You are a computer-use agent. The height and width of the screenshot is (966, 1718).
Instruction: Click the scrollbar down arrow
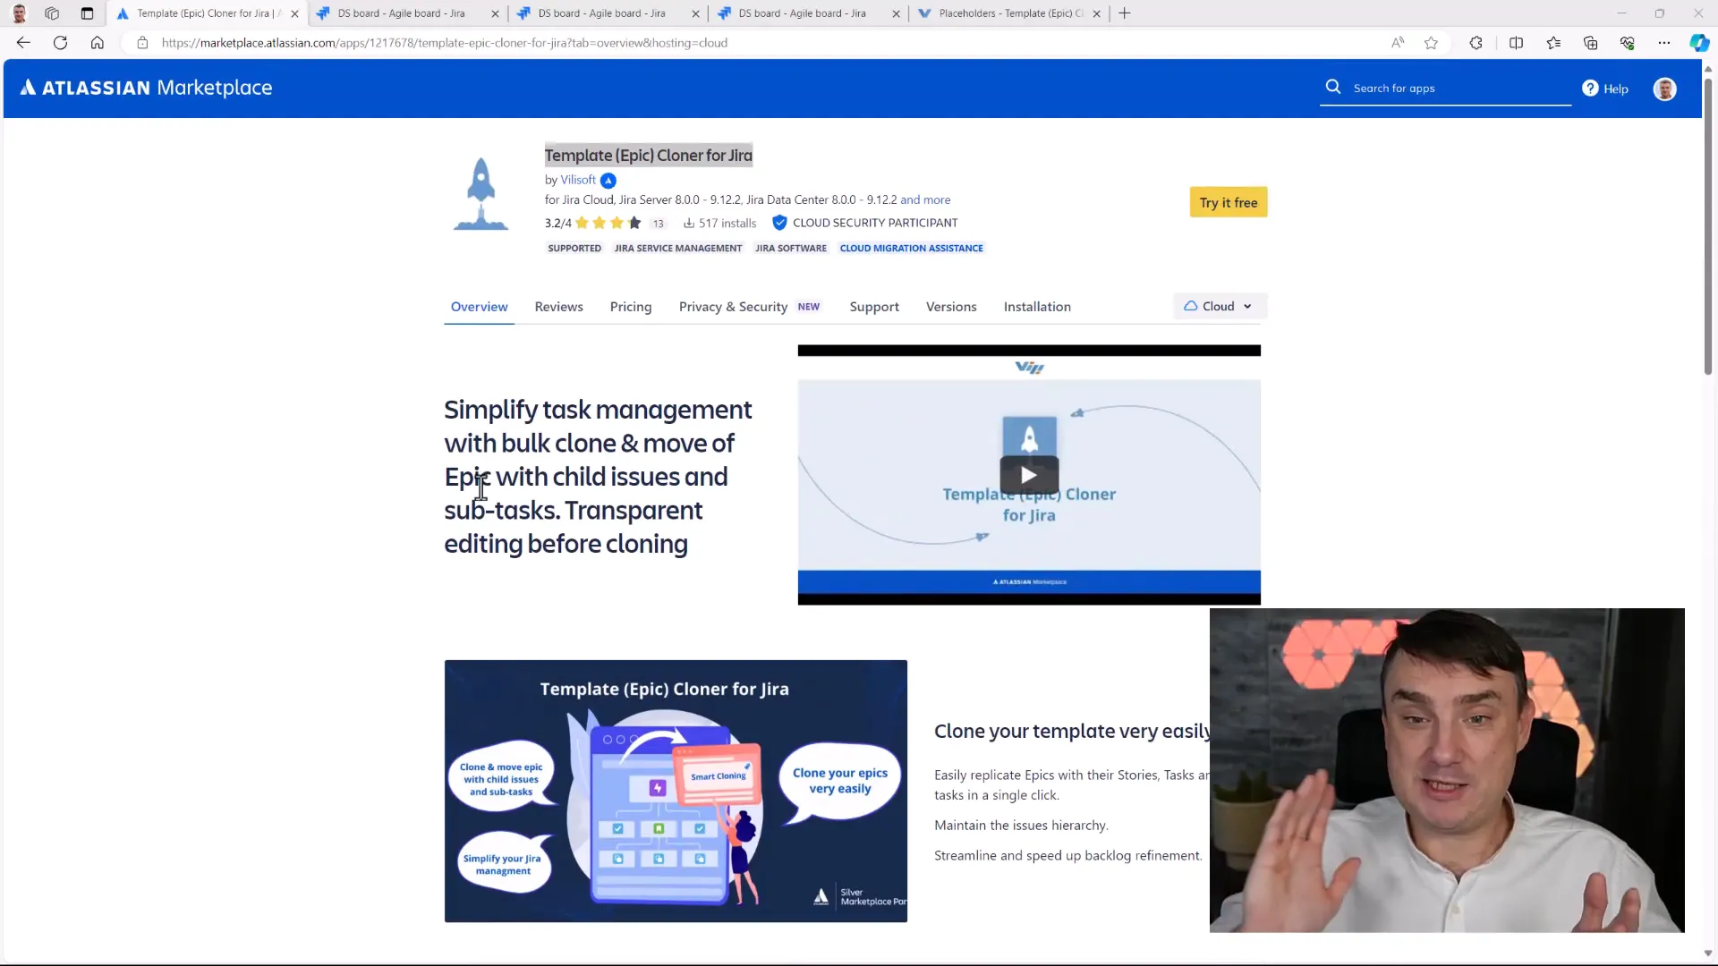(1707, 953)
